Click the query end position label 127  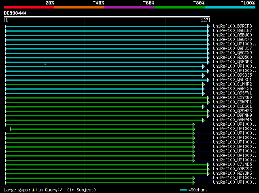pyautogui.click(x=204, y=20)
